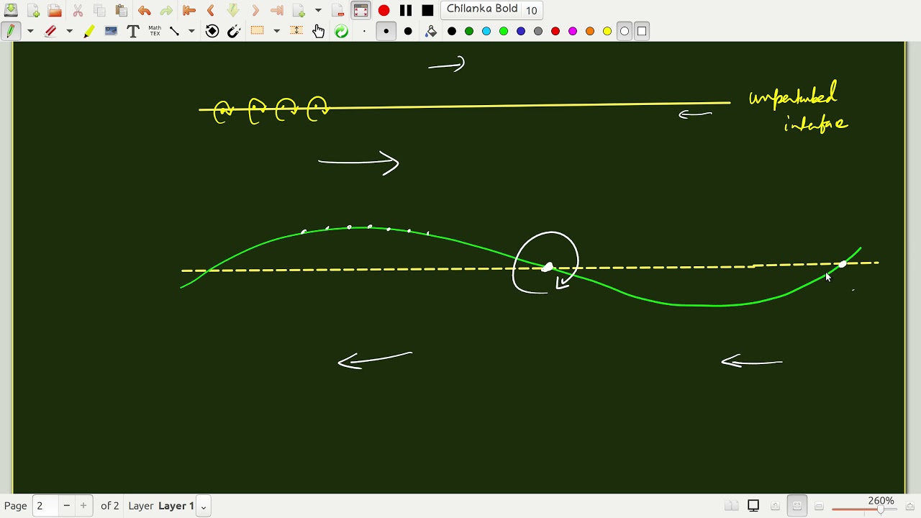Go to the last page
The height and width of the screenshot is (518, 921).
point(277,10)
